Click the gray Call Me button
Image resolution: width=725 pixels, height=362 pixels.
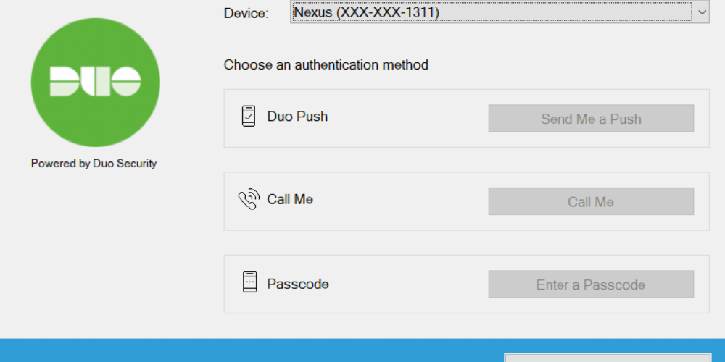[591, 201]
